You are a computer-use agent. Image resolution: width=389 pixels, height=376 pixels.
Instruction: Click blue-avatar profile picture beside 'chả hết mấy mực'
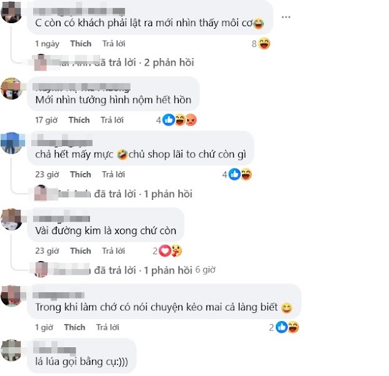(x=11, y=143)
